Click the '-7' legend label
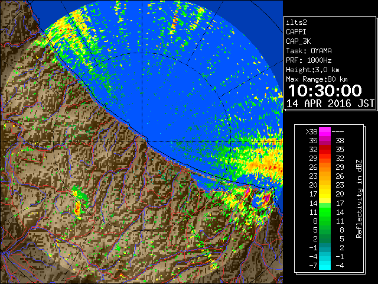Viewport: 378px width, 284px height. point(313,266)
